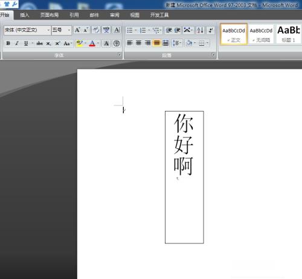Screen dimensions: 302x279
Task: Toggle italic formatting
Action: click(x=17, y=43)
